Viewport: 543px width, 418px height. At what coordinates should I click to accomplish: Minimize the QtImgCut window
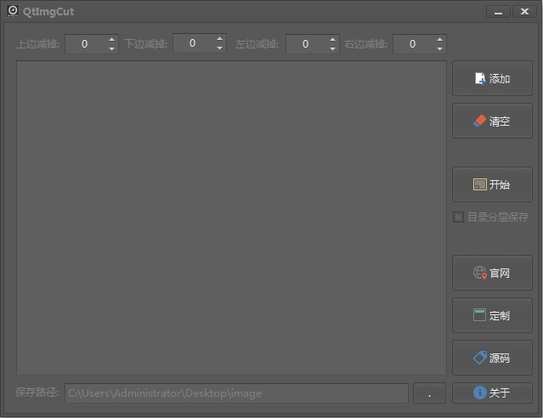pos(498,11)
